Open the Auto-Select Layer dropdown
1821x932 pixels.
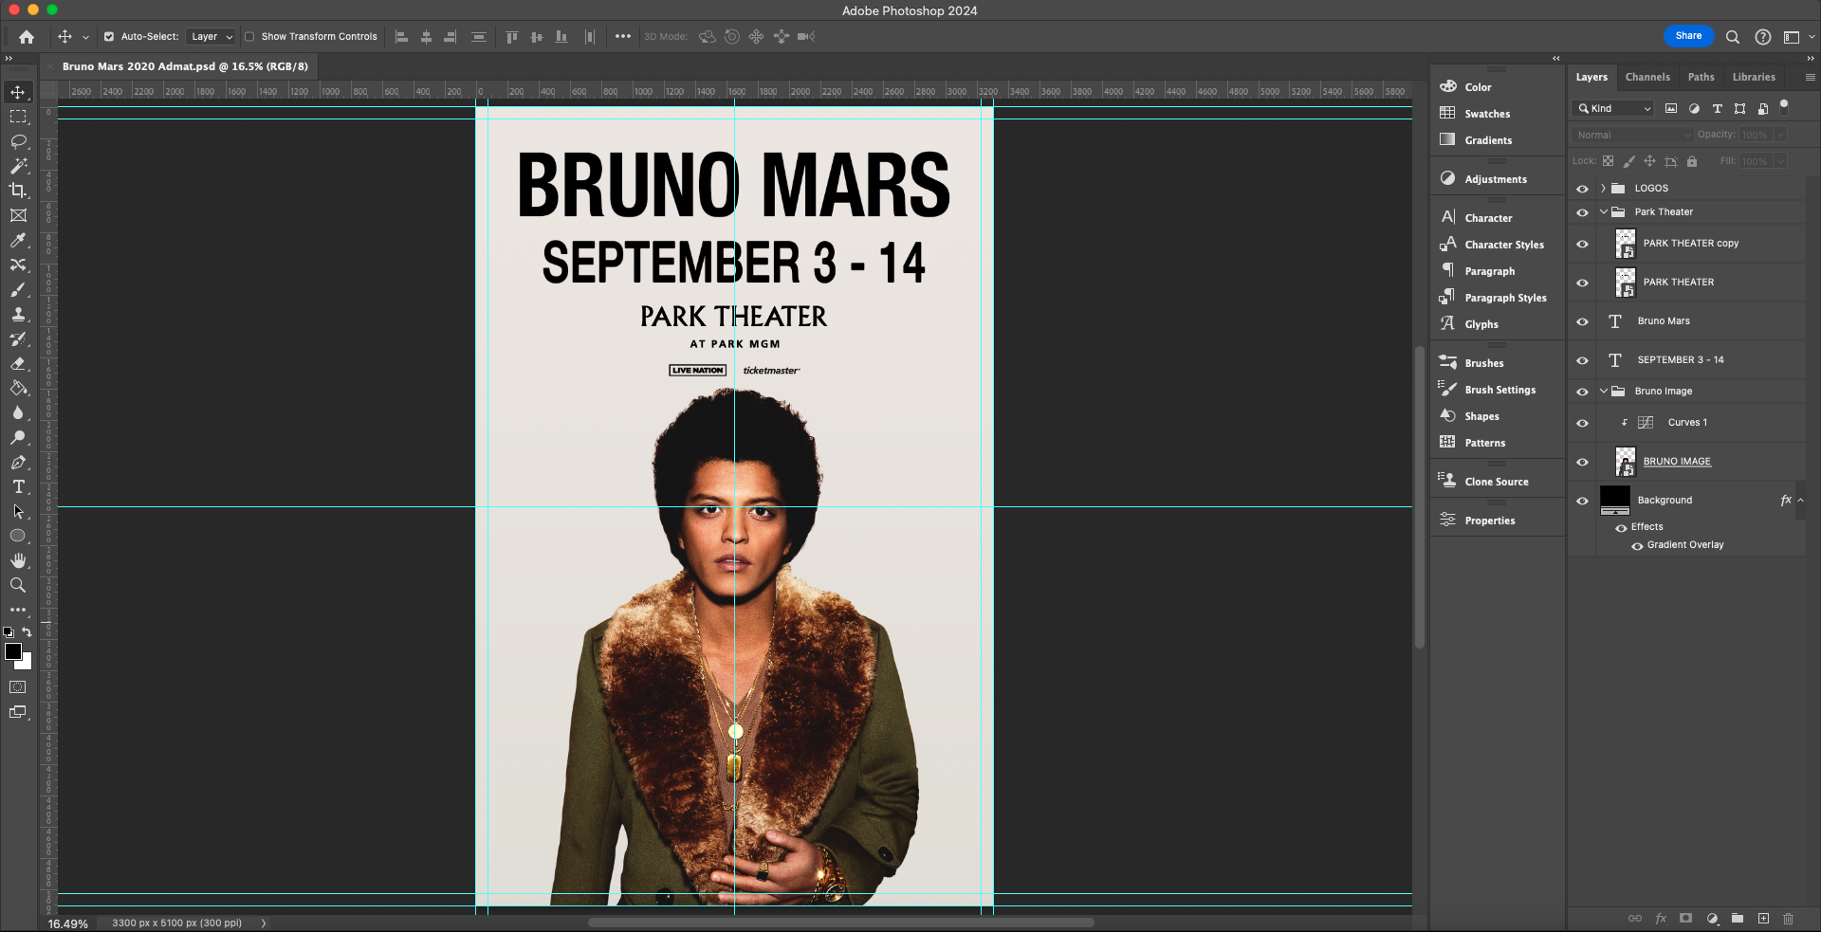point(211,37)
